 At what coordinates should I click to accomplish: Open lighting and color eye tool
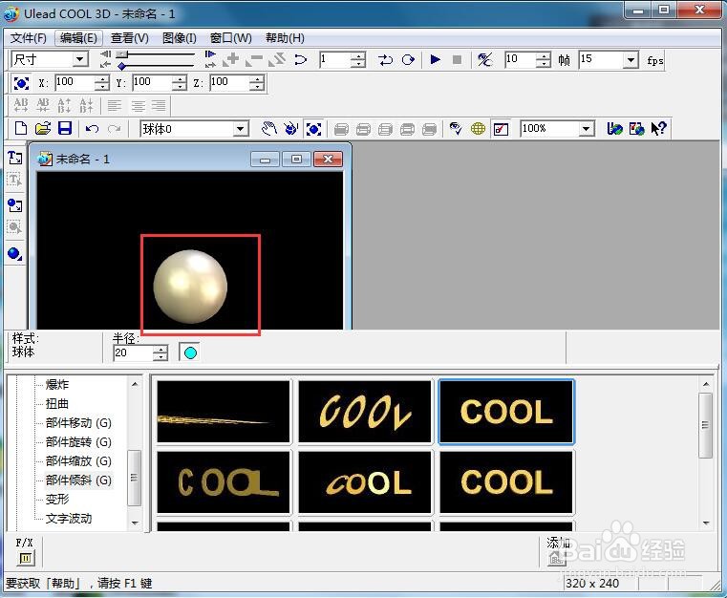456,128
